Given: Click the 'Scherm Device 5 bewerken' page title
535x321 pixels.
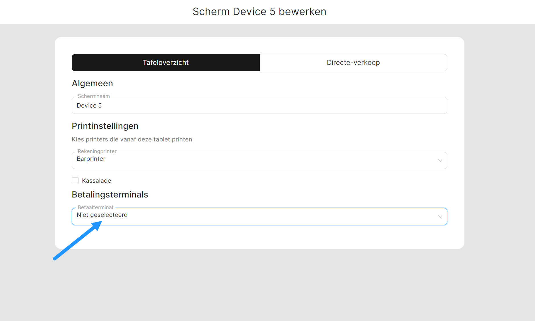Looking at the screenshot, I should pos(259,12).
